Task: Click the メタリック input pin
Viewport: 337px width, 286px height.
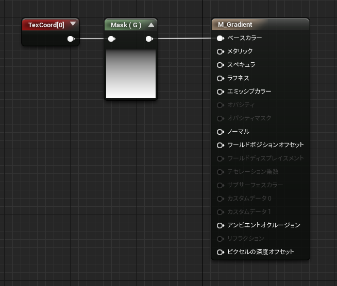Action: pyautogui.click(x=221, y=52)
